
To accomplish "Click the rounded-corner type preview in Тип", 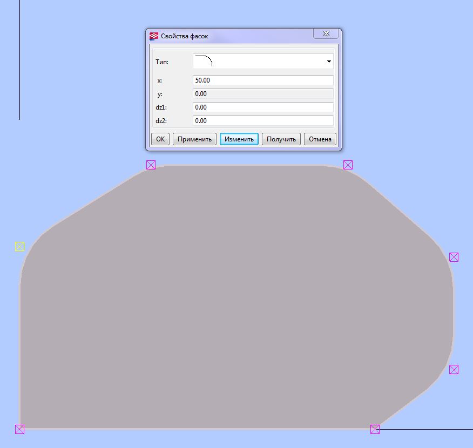I will click(204, 60).
